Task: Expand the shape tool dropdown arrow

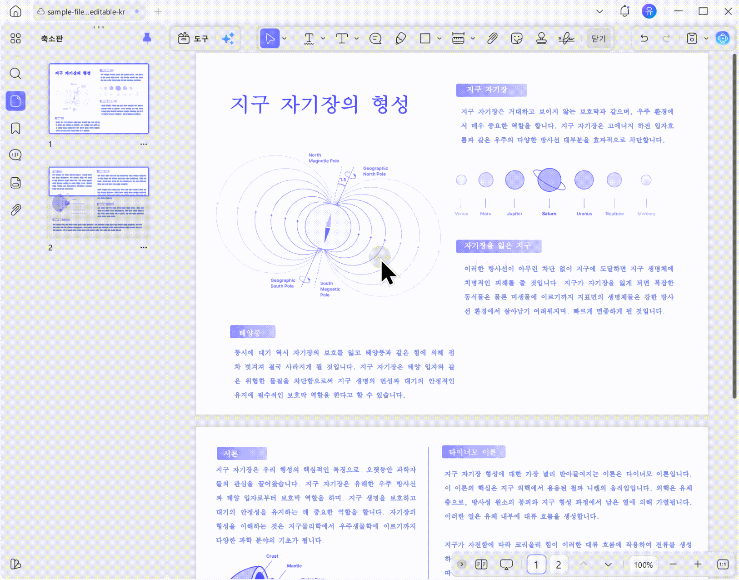Action: point(439,39)
